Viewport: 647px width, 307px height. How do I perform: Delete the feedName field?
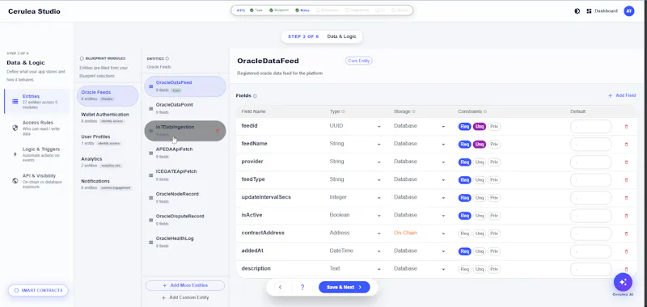click(626, 145)
